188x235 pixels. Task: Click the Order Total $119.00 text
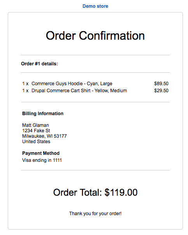95,192
